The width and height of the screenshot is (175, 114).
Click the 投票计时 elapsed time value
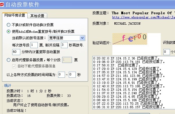click(39, 91)
